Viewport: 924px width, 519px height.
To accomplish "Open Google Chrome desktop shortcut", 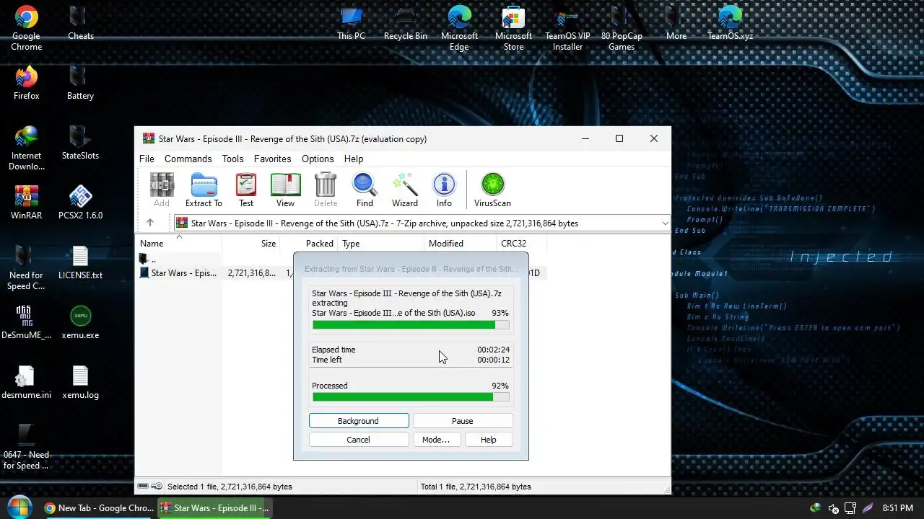I will point(26,29).
